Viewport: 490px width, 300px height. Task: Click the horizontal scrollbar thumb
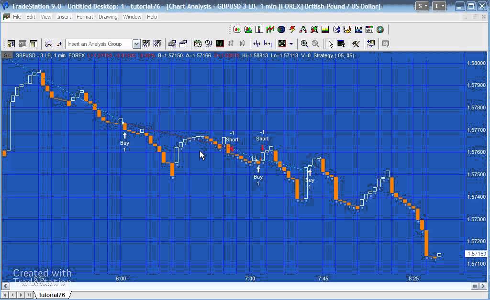475,286
